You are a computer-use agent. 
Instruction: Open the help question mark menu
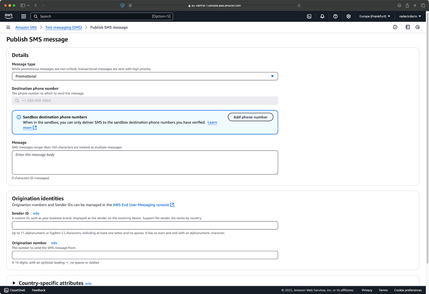point(335,16)
